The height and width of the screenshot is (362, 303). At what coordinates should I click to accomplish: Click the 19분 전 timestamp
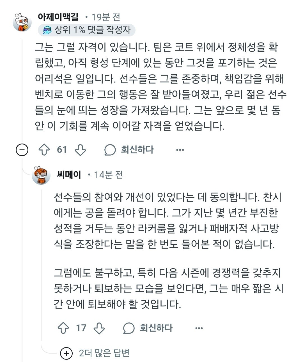106,17
